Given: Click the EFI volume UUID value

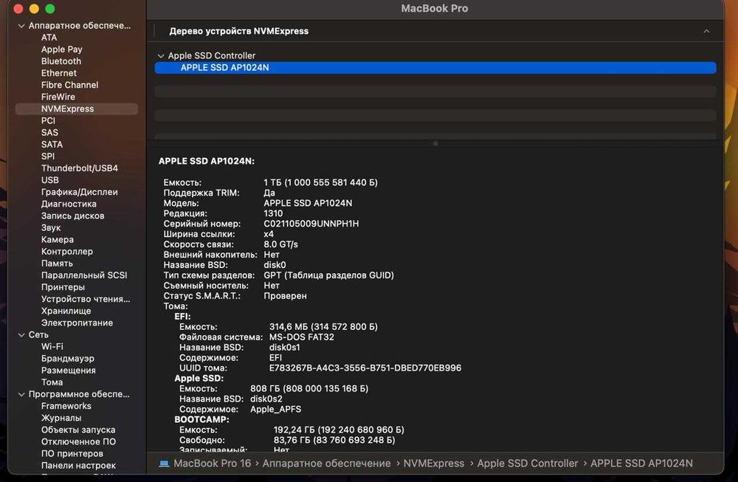Looking at the screenshot, I should point(365,368).
